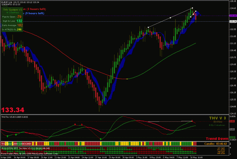Click the large red 133.34 price label
This screenshot has width=237, height=159.
point(13,110)
